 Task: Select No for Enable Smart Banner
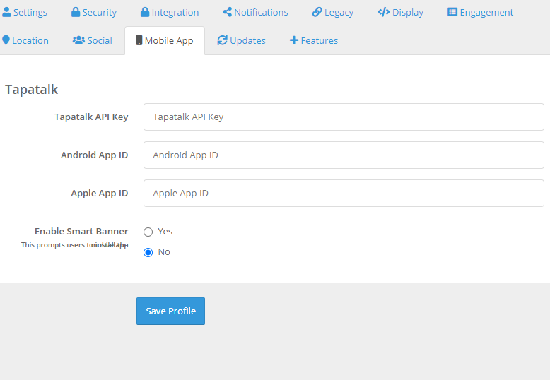(148, 252)
